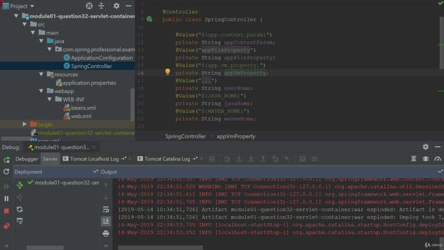Toggle soft-wrap in Output console
This screenshot has width=444, height=250.
click(x=106, y=209)
